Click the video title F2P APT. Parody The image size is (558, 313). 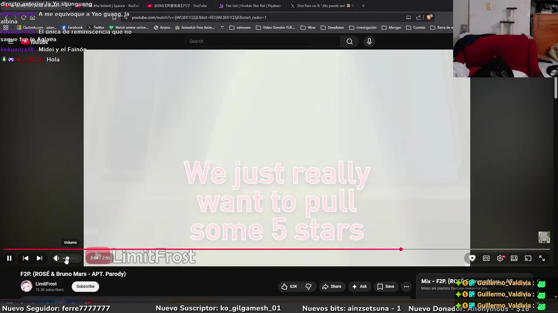(73, 274)
